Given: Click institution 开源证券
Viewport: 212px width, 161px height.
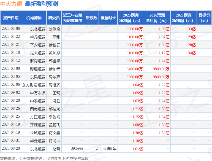Looking at the screenshot, I should point(38,125).
